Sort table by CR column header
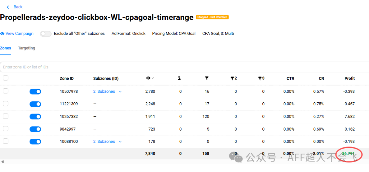The width and height of the screenshot is (369, 172). [321, 79]
